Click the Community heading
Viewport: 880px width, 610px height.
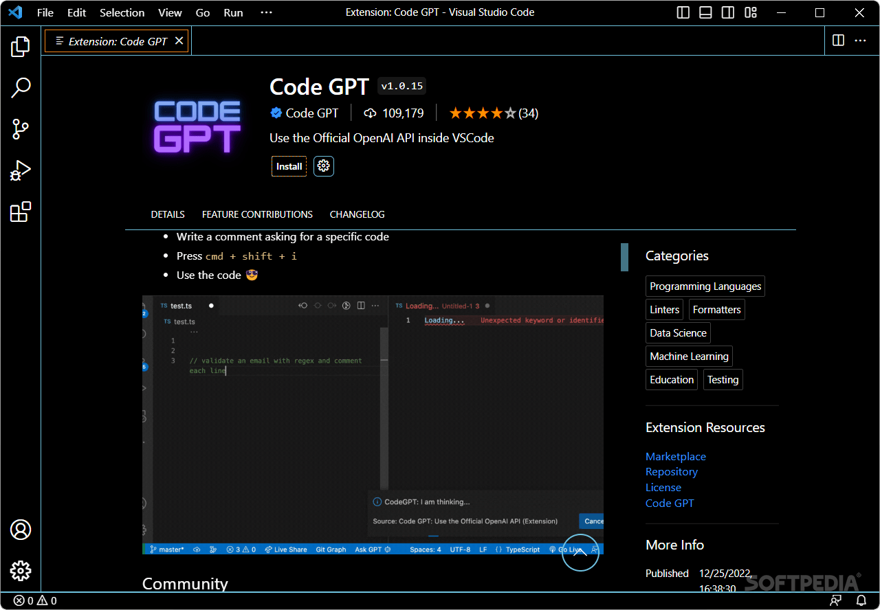coord(185,584)
